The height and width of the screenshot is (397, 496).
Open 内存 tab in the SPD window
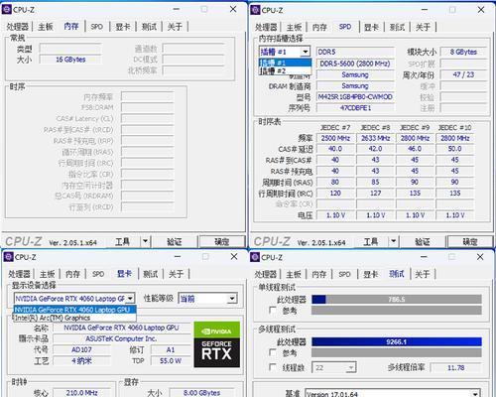point(319,27)
